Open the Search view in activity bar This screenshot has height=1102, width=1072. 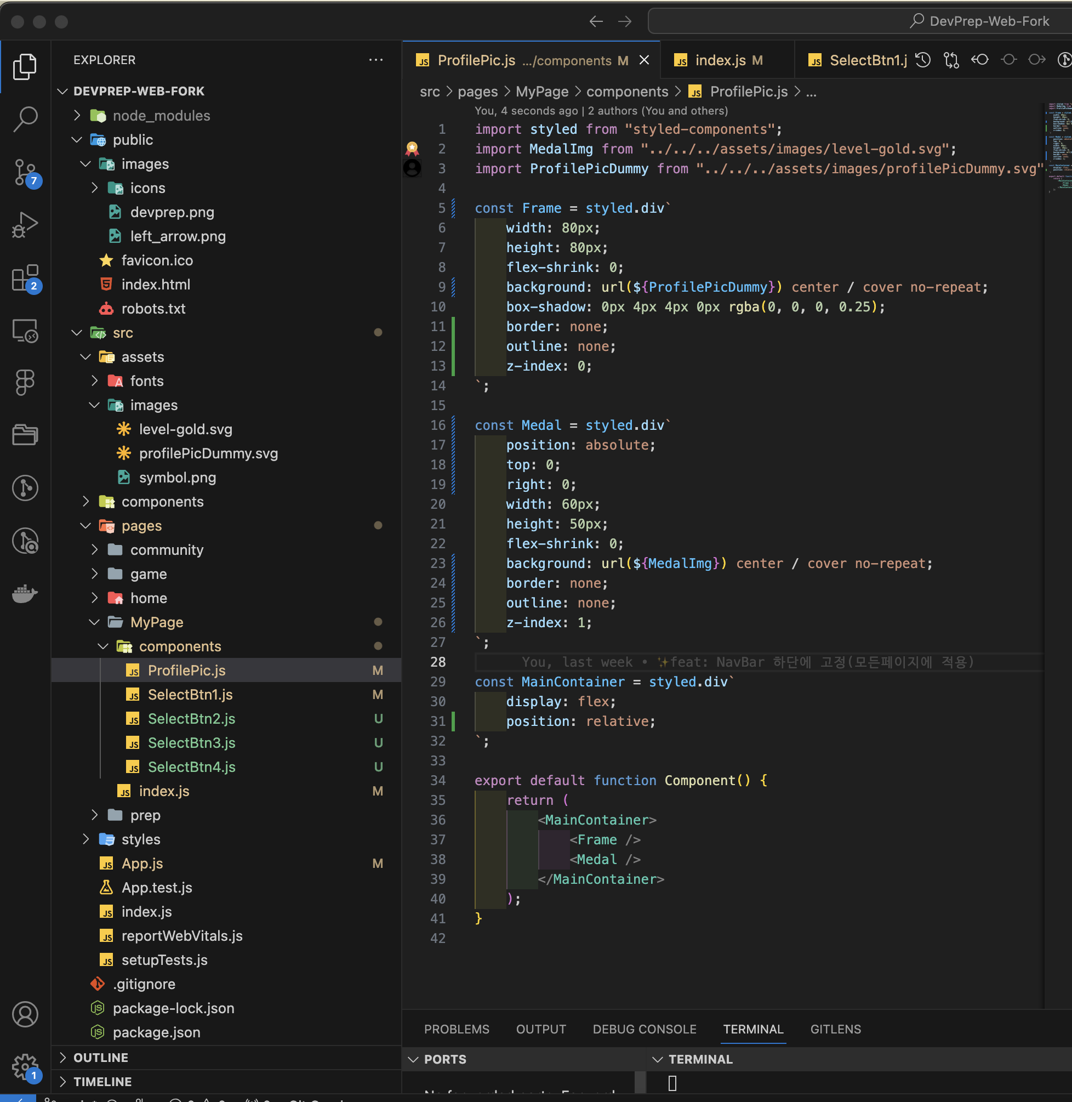(x=25, y=119)
